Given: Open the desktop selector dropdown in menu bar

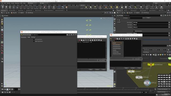Looking at the screenshot, I should pos(32,3).
